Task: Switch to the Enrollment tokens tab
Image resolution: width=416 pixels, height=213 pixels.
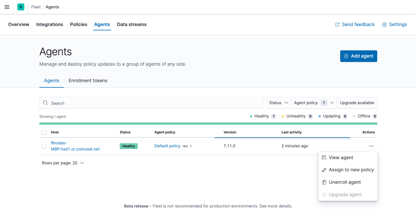Action: [88, 81]
